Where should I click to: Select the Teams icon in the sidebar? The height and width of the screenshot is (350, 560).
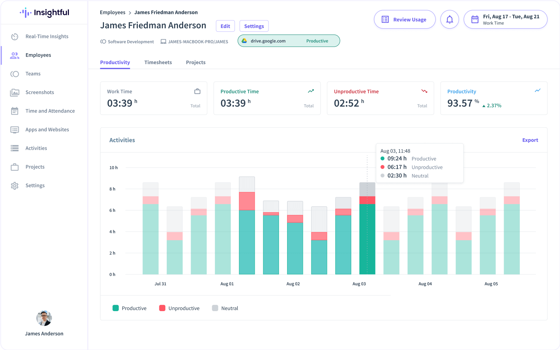click(15, 74)
